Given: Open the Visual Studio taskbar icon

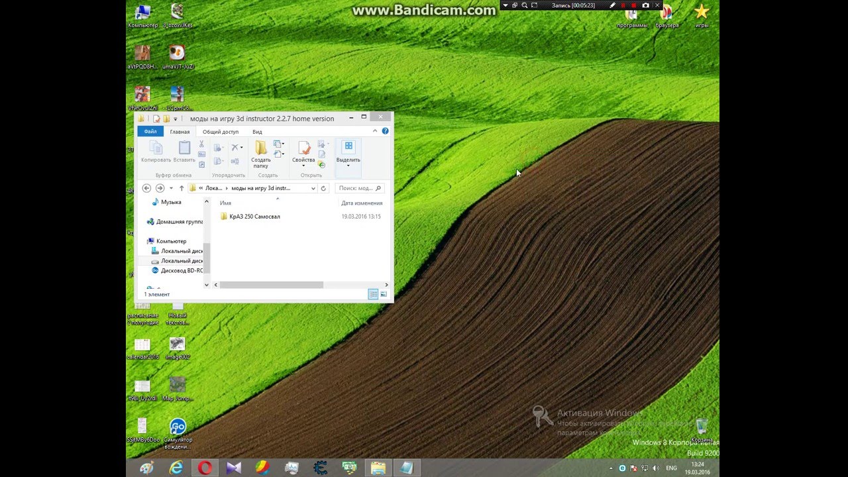Looking at the screenshot, I should tap(234, 468).
